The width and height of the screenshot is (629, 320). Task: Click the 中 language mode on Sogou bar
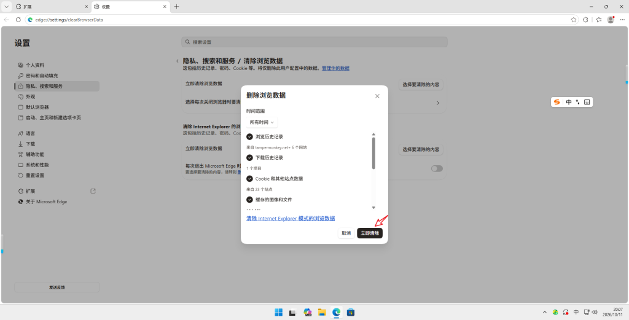(x=569, y=102)
